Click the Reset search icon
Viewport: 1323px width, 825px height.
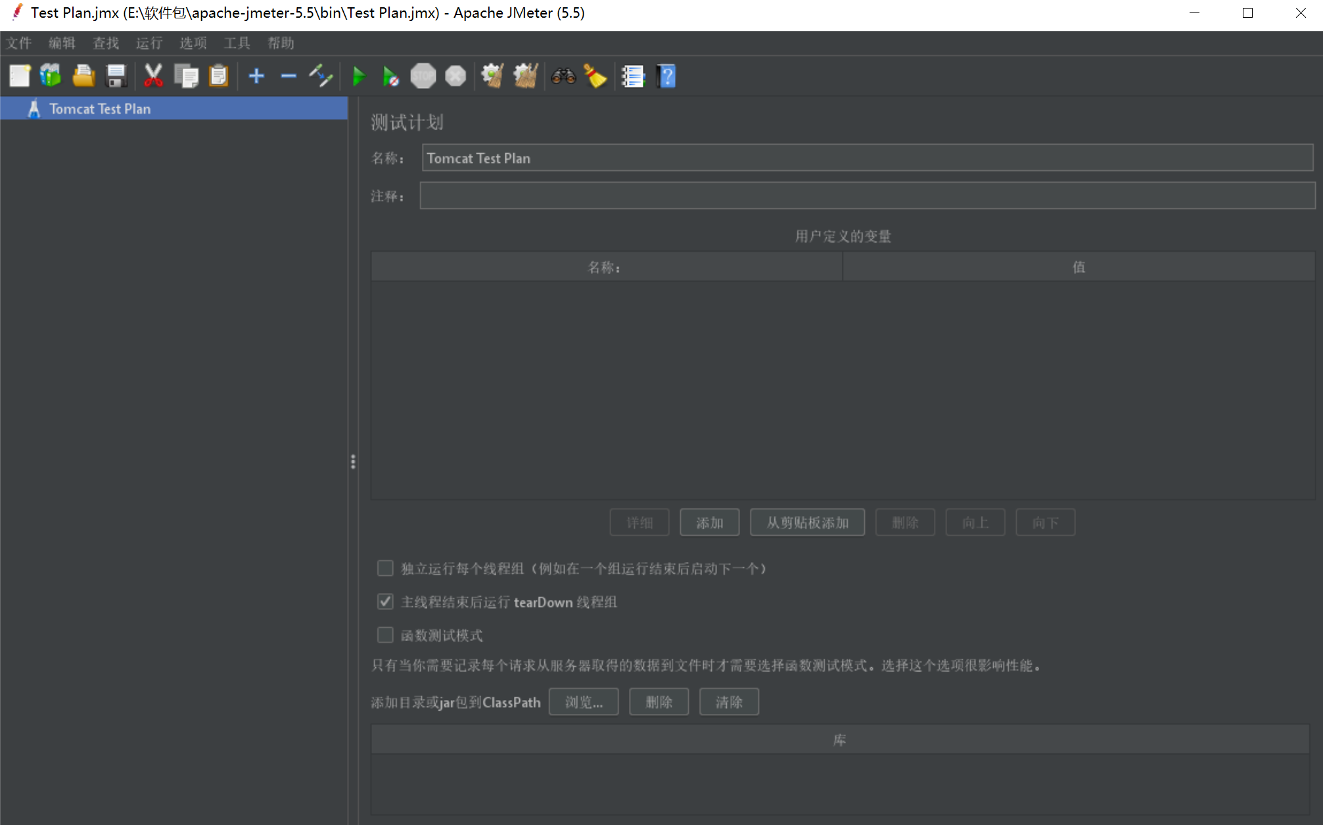(x=595, y=76)
